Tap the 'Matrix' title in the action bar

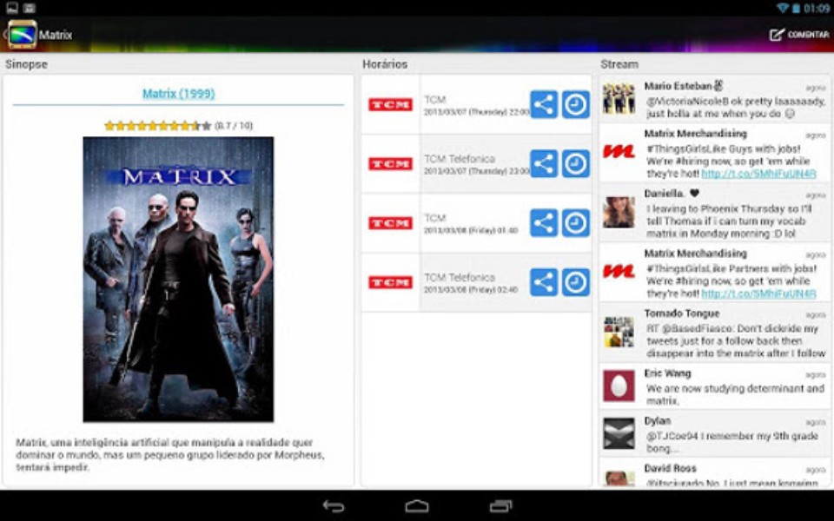pyautogui.click(x=56, y=35)
